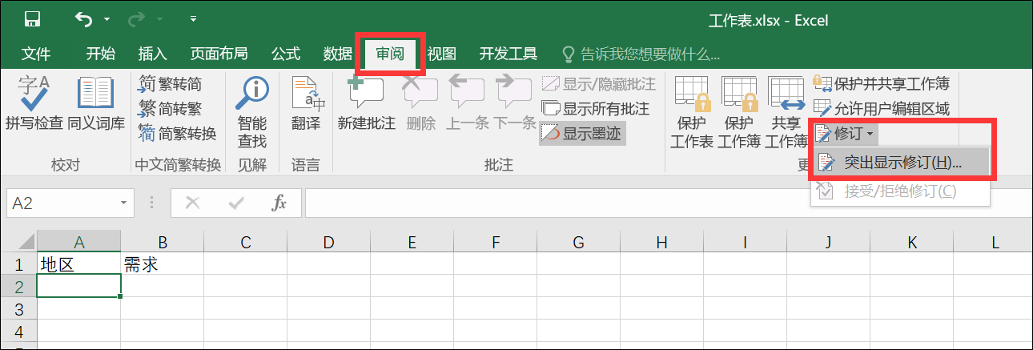Image resolution: width=1033 pixels, height=350 pixels.
Task: Launch 智能查找 smart lookup
Action: [252, 112]
